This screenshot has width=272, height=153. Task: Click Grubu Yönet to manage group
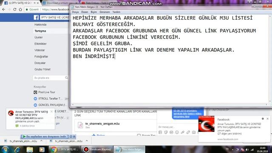[x=42, y=69]
